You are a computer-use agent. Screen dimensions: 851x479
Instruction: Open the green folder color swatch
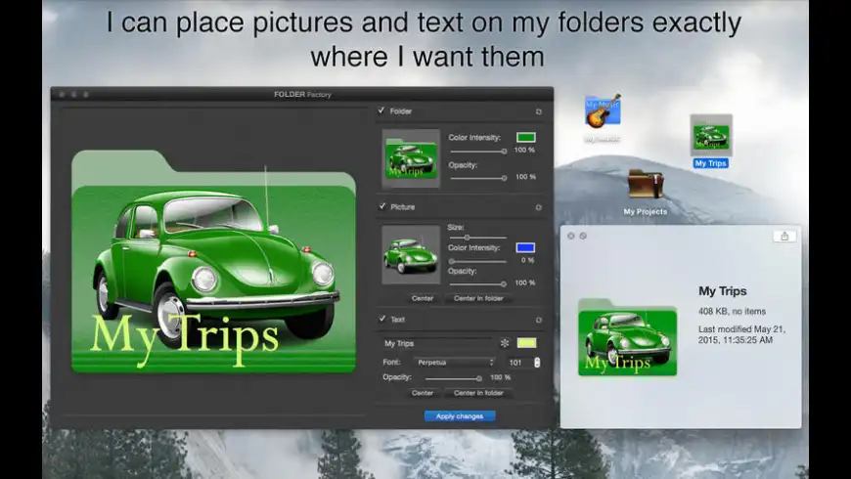526,137
